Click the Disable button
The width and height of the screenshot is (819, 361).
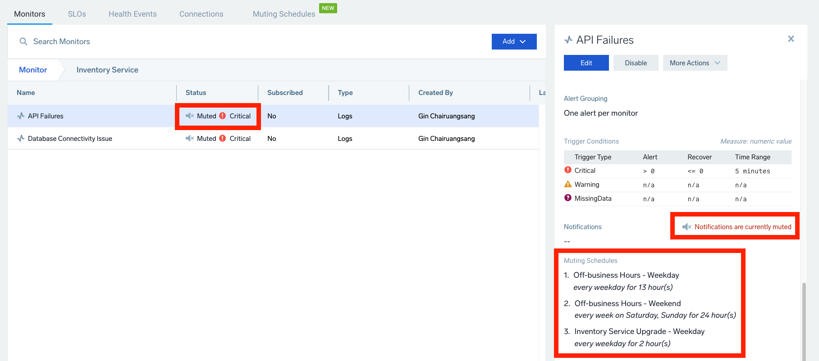coord(636,63)
